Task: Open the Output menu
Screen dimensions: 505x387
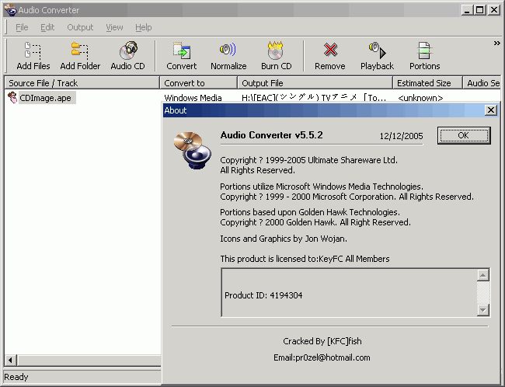Action: pos(80,27)
